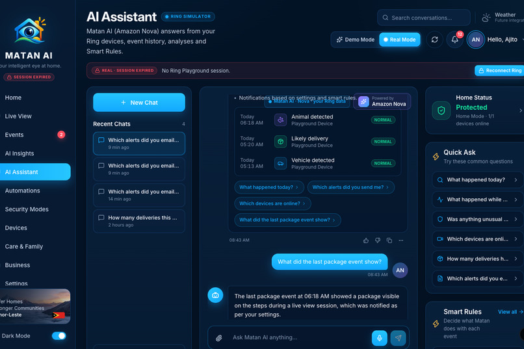This screenshot has height=349, width=524.
Task: Send the message with the paper-plane icon
Action: pos(398,338)
